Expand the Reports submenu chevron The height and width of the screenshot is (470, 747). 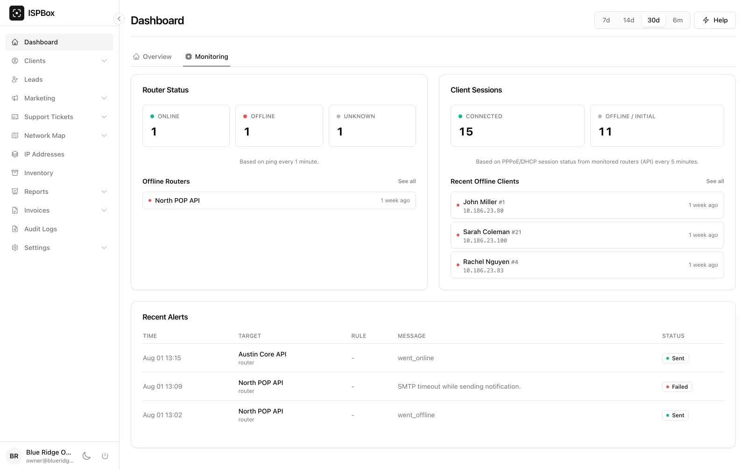click(x=104, y=192)
